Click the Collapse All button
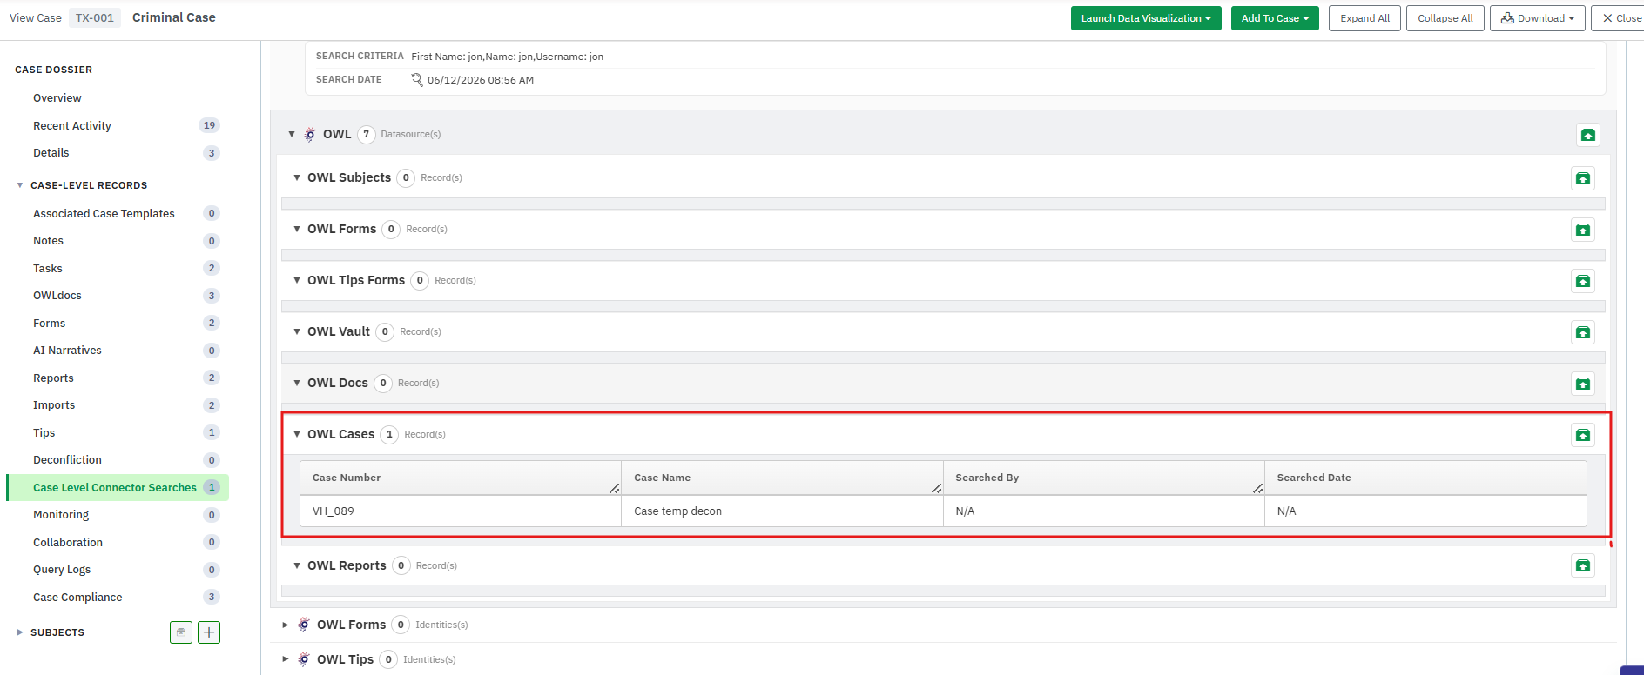The image size is (1644, 675). click(1445, 18)
